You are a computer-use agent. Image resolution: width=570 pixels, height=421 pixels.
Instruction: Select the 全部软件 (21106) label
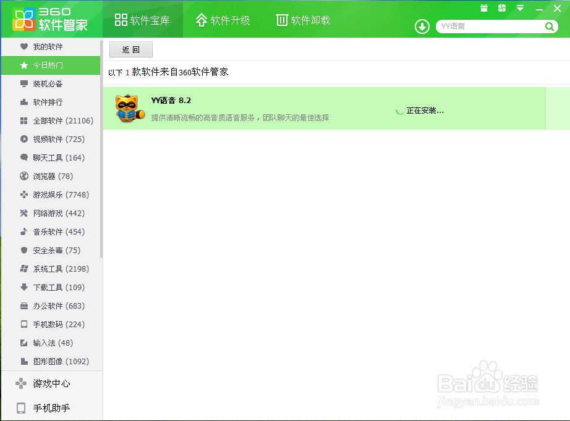63,120
